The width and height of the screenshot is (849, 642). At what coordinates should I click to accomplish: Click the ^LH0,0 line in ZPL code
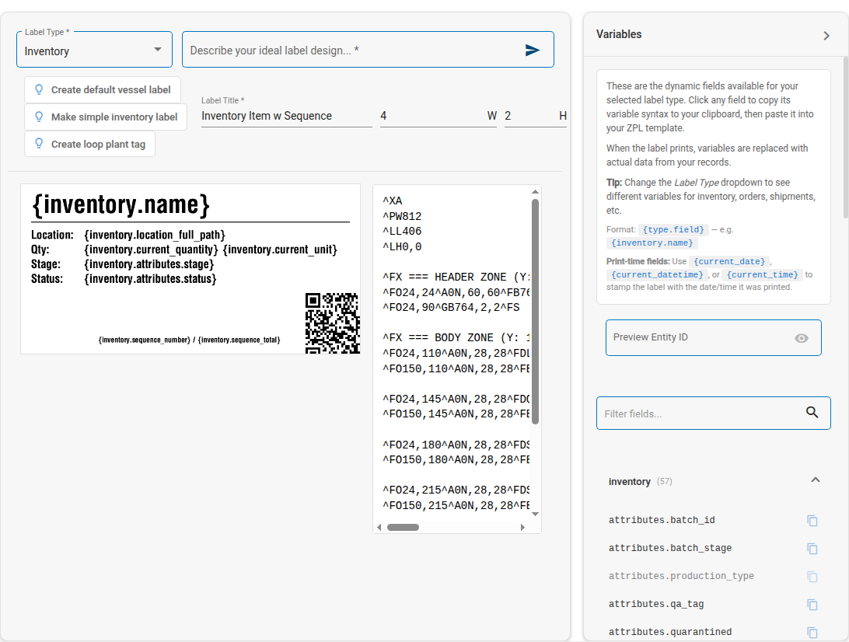click(402, 247)
